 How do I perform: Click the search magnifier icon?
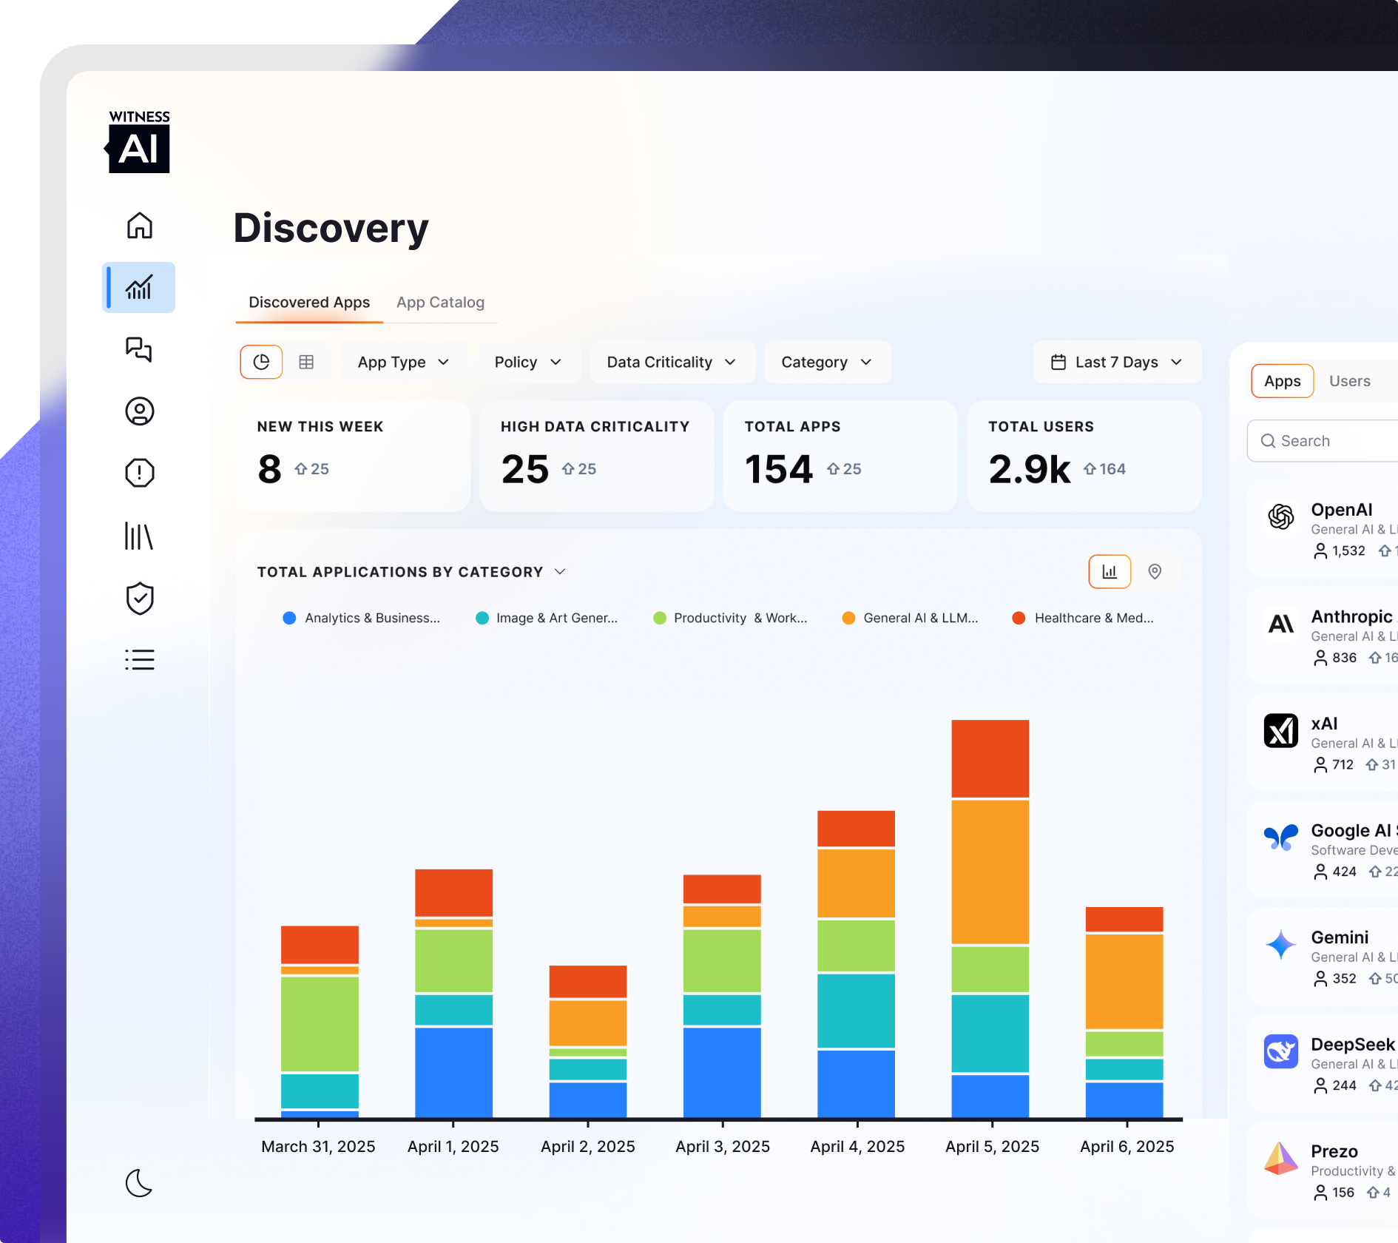click(1268, 441)
